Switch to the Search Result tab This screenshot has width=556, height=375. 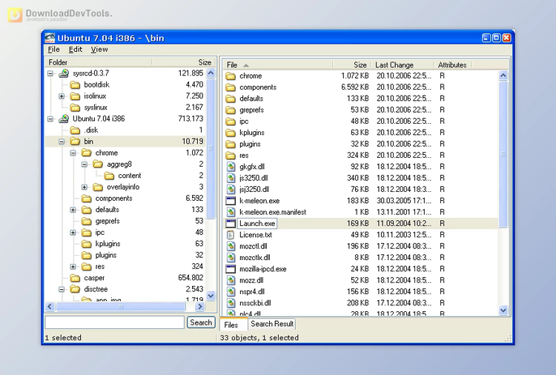272,324
